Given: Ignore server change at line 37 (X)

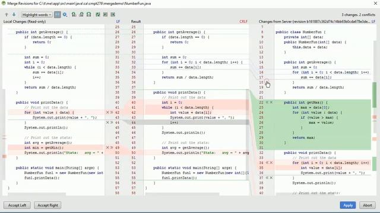Looking at the screenshot, I should coord(271,177).
